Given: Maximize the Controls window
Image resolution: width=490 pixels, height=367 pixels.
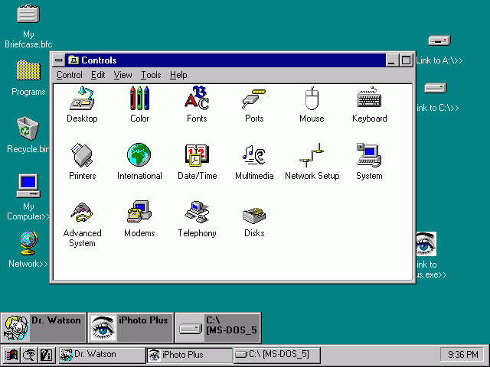Looking at the screenshot, I should click(406, 60).
